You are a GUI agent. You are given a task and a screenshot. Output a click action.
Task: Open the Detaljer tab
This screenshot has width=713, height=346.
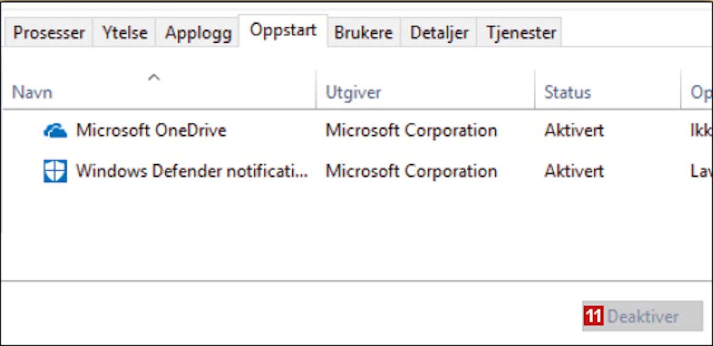439,33
